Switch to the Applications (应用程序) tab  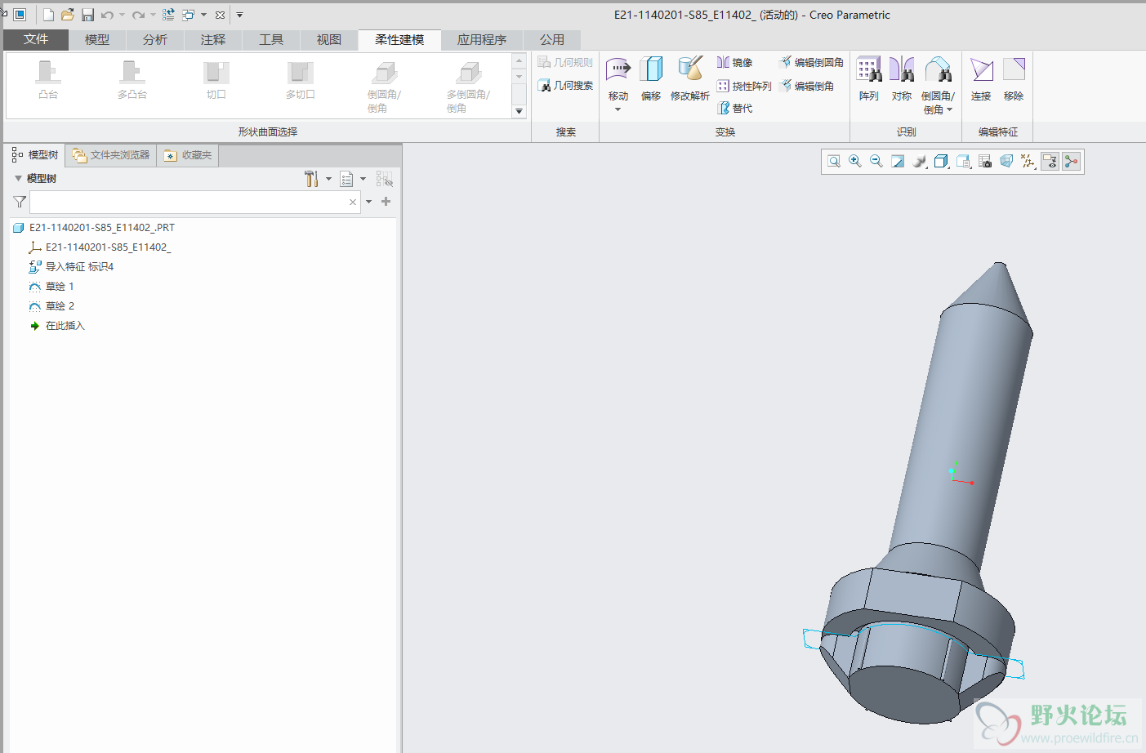pyautogui.click(x=482, y=39)
